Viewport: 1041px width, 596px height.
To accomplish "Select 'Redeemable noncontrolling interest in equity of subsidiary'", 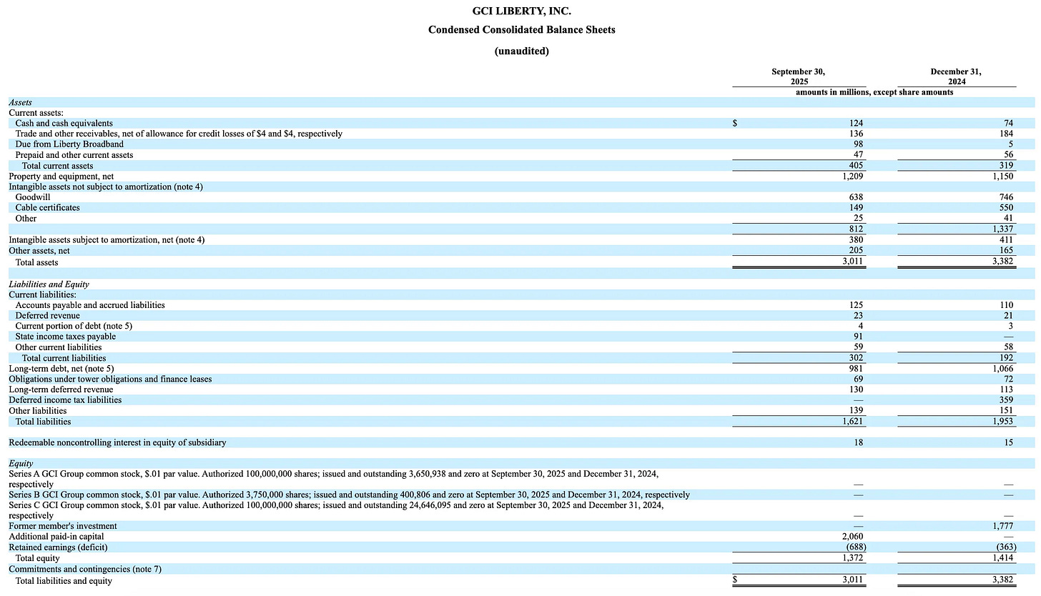I will [117, 443].
